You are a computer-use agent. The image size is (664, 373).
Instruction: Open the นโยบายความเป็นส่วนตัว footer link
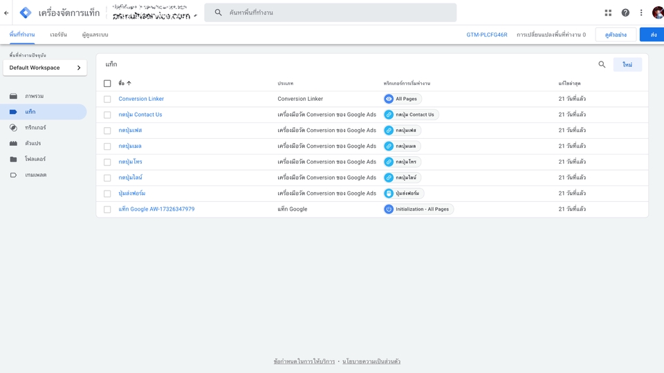point(371,361)
